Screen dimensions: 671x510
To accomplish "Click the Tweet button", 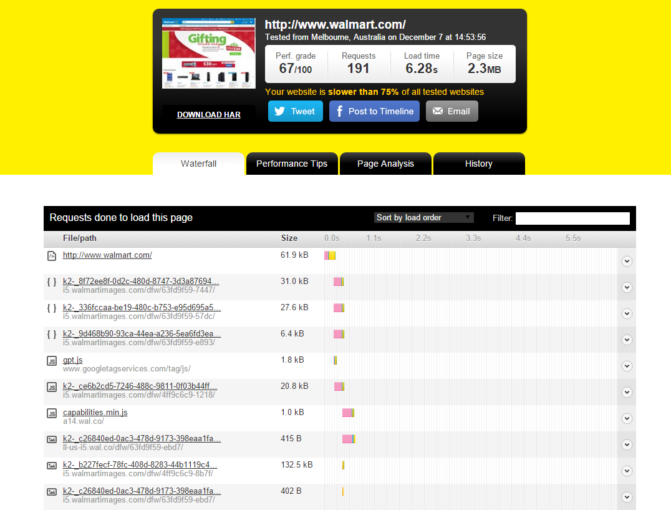I will pyautogui.click(x=295, y=111).
